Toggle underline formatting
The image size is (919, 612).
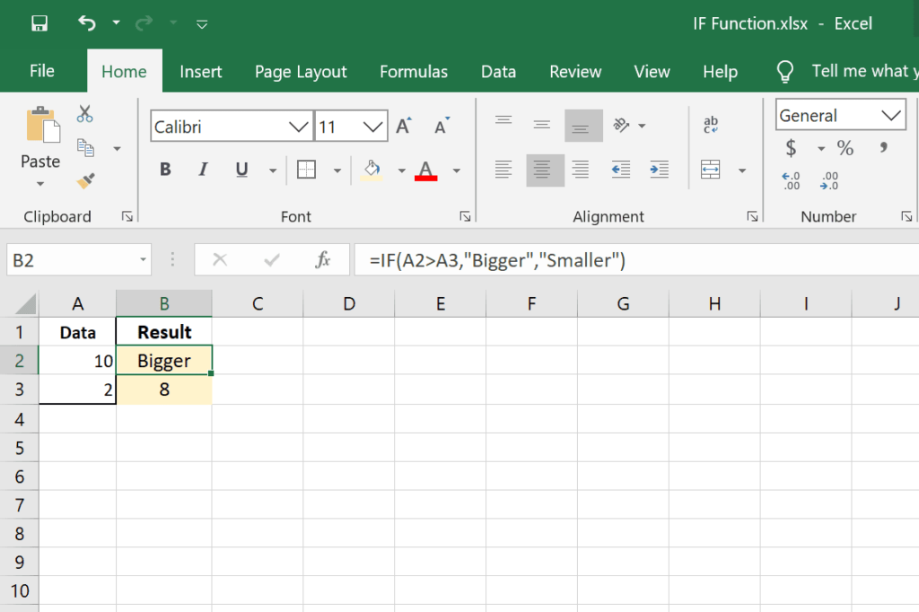pyautogui.click(x=241, y=170)
